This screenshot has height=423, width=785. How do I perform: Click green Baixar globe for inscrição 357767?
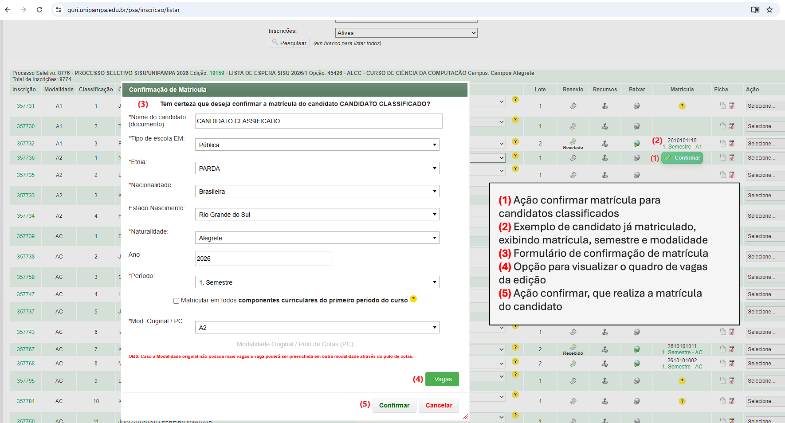637,349
